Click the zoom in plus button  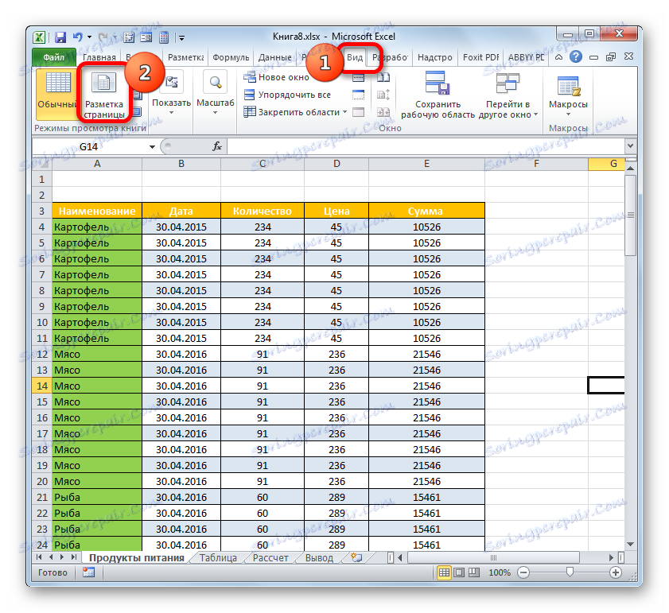coord(615,572)
